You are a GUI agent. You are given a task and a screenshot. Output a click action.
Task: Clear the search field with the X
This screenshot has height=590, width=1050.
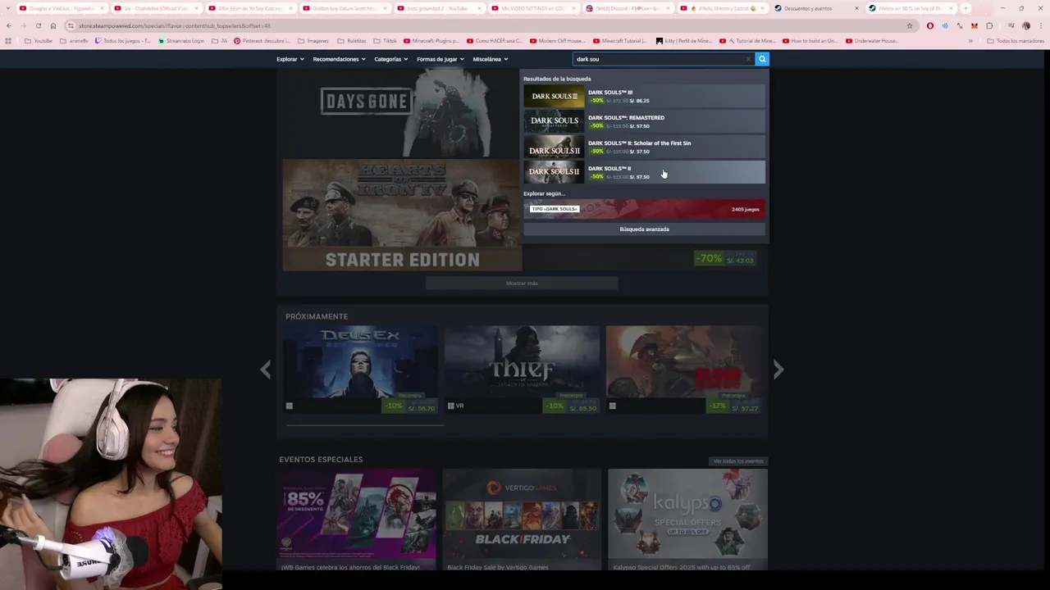748,59
